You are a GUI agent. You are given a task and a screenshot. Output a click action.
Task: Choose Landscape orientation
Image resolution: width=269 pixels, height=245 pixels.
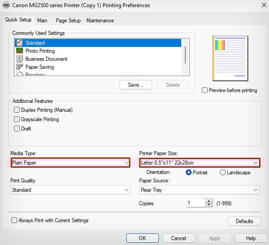222,173
